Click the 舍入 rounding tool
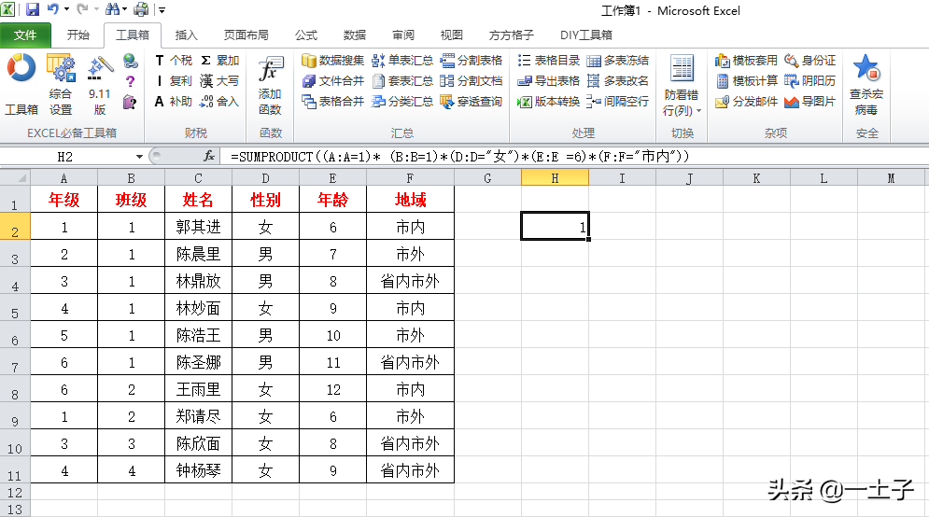This screenshot has width=929, height=517. point(219,102)
